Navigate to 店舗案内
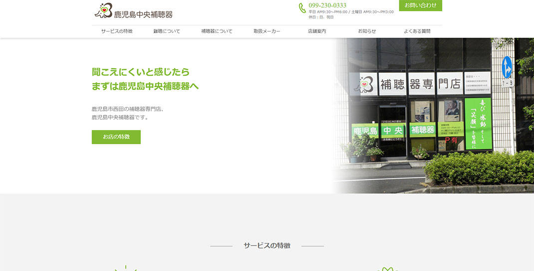 [x=317, y=31]
